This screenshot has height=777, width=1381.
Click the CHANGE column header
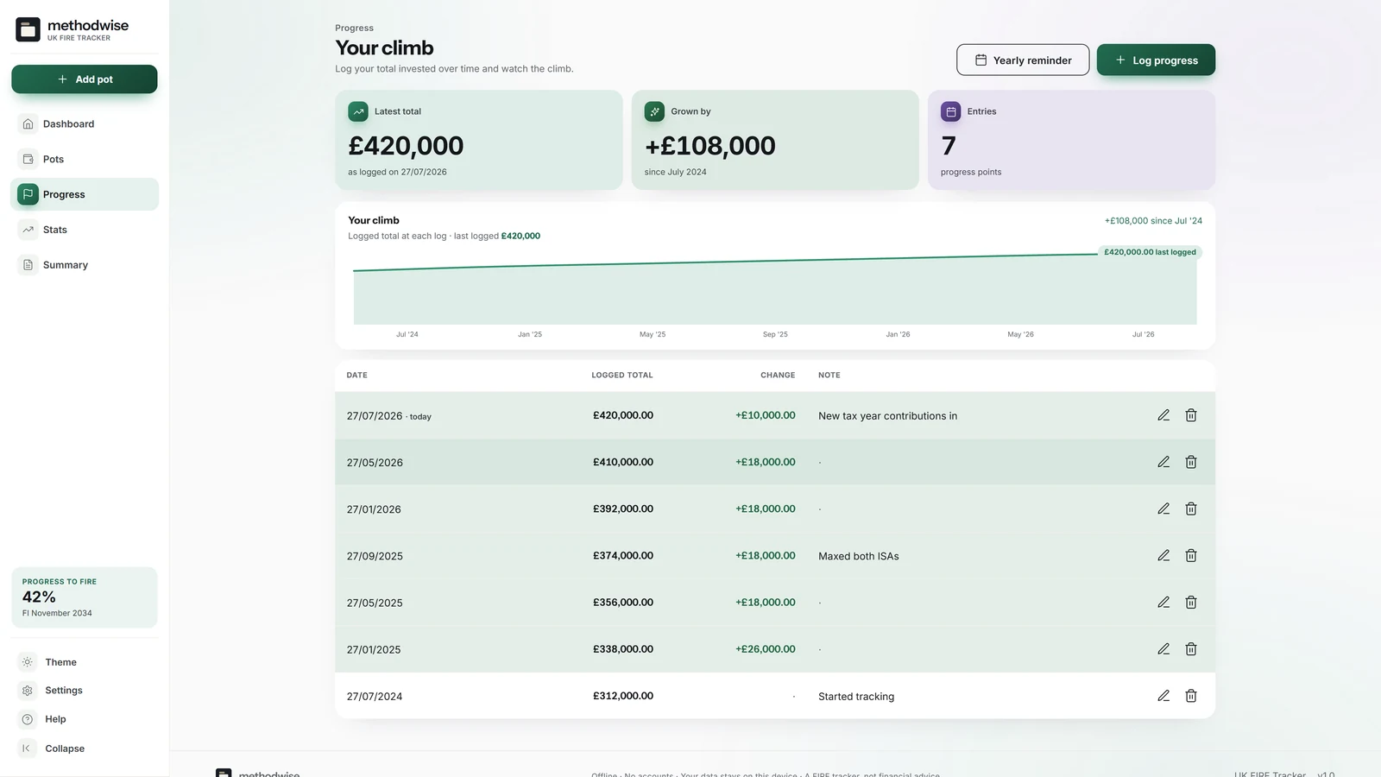point(778,376)
